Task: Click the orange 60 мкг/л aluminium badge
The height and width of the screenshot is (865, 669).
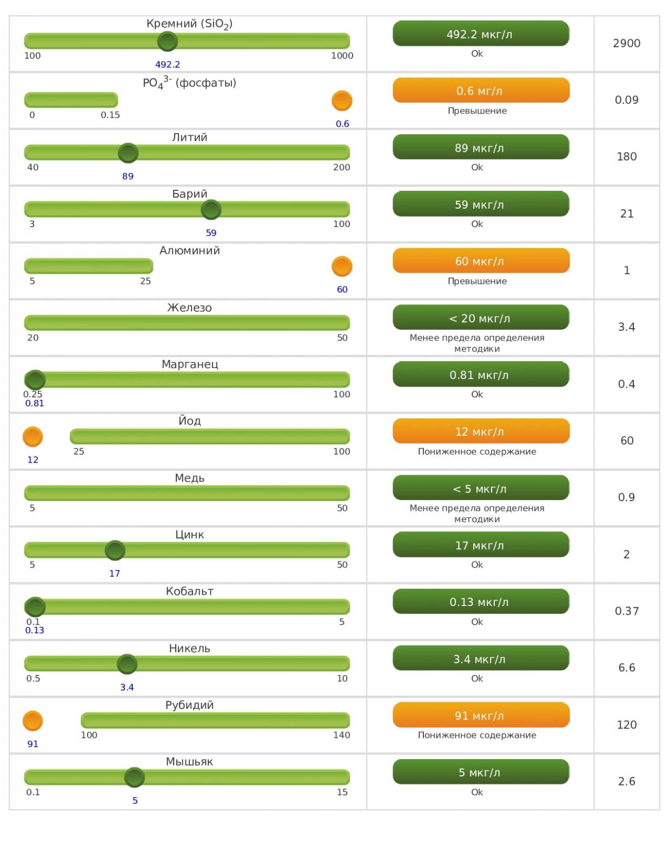Action: [x=480, y=261]
